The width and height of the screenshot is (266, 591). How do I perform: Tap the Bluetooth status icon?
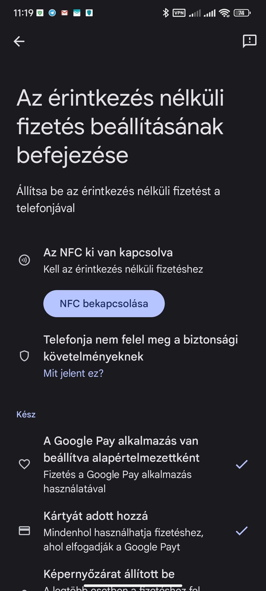pyautogui.click(x=166, y=13)
